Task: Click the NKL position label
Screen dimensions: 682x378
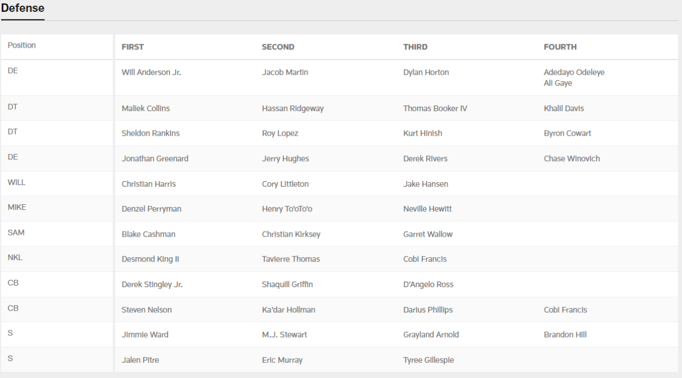Action: pos(15,258)
